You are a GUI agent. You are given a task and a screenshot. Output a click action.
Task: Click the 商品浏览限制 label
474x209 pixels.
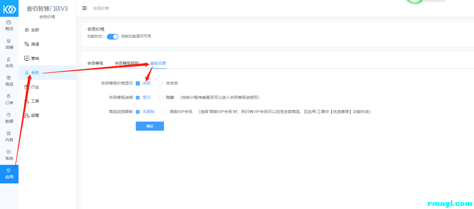pyautogui.click(x=121, y=112)
